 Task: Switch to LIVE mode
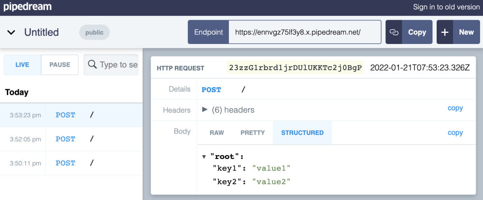(x=22, y=65)
